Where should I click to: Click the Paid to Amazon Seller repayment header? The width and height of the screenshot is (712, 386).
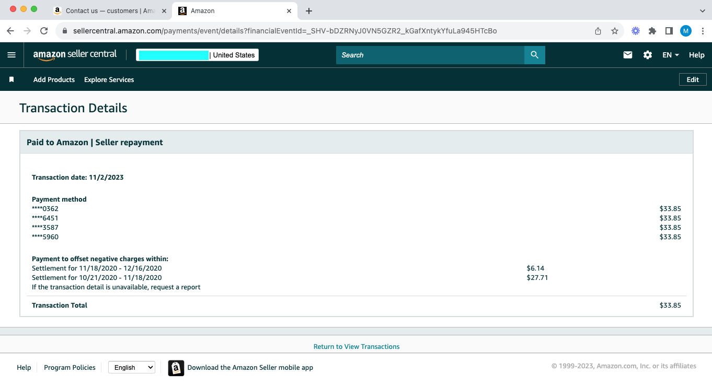pyautogui.click(x=95, y=142)
